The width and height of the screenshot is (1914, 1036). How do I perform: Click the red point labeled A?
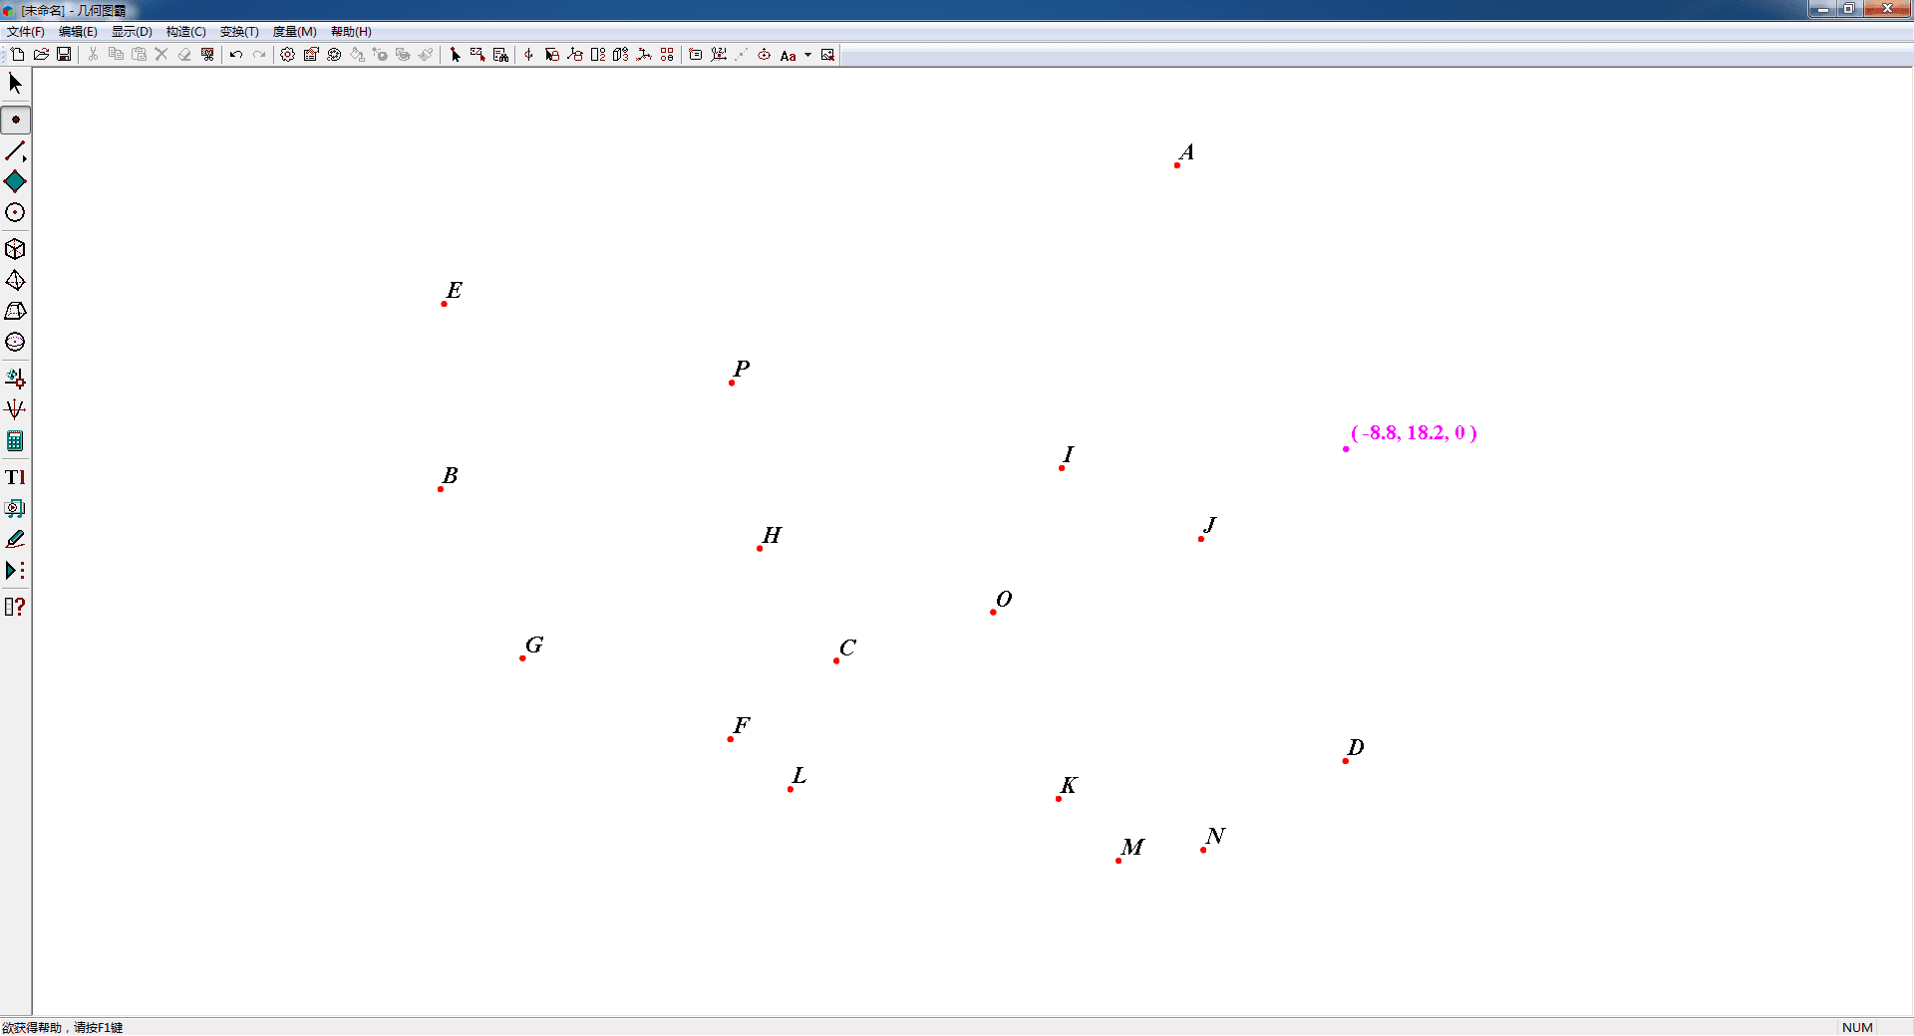pyautogui.click(x=1177, y=165)
